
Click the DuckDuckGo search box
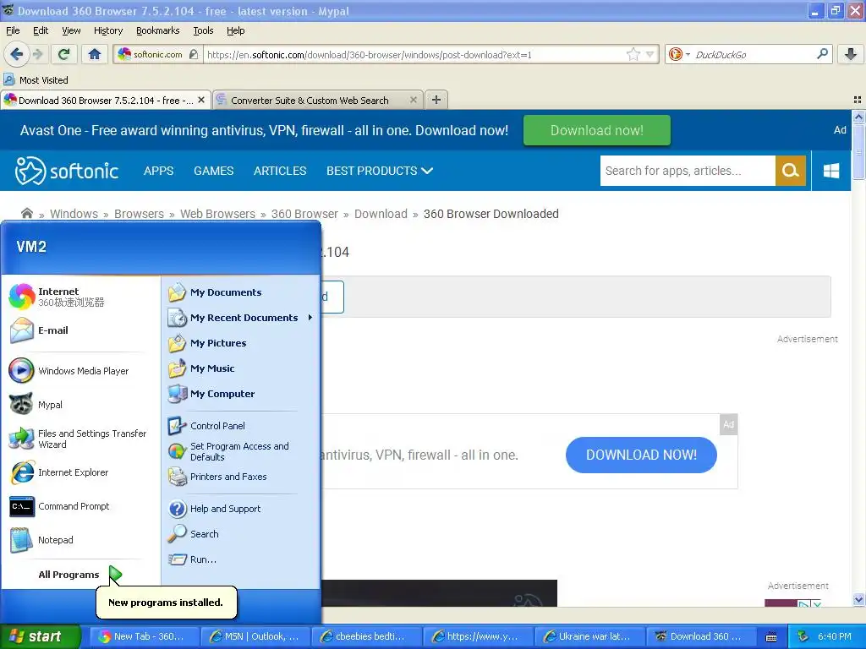coord(754,54)
